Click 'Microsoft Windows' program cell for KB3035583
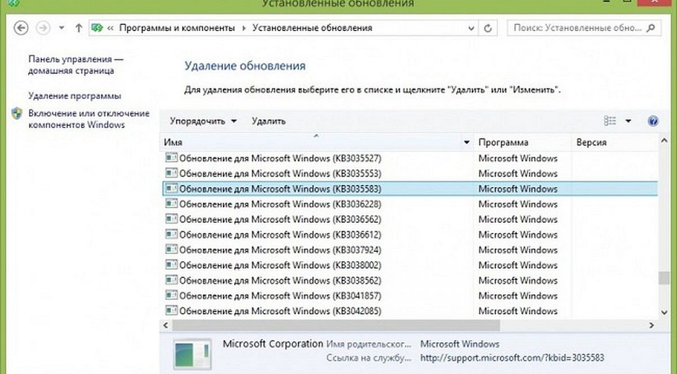Screen dimensions: 677x374 pyautogui.click(x=518, y=188)
